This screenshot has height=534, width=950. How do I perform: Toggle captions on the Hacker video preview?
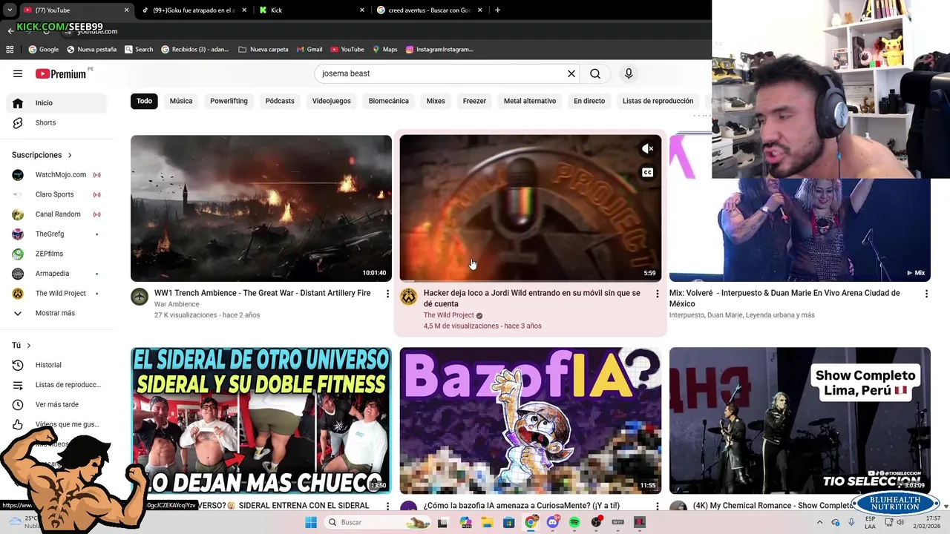click(x=647, y=173)
